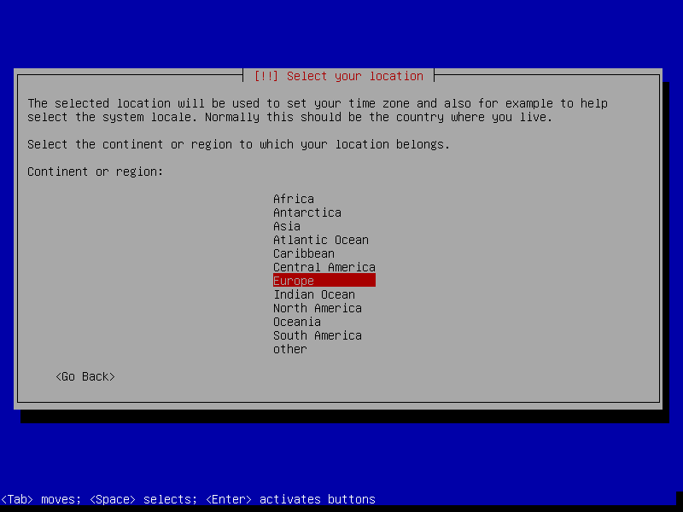Image resolution: width=683 pixels, height=512 pixels.
Task: Pick South America from the list
Action: click(x=317, y=335)
